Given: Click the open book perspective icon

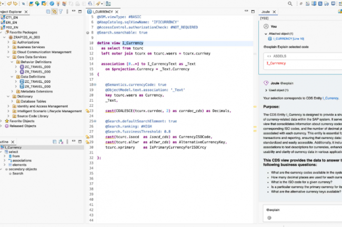Looking at the screenshot, I should [x=314, y=4].
